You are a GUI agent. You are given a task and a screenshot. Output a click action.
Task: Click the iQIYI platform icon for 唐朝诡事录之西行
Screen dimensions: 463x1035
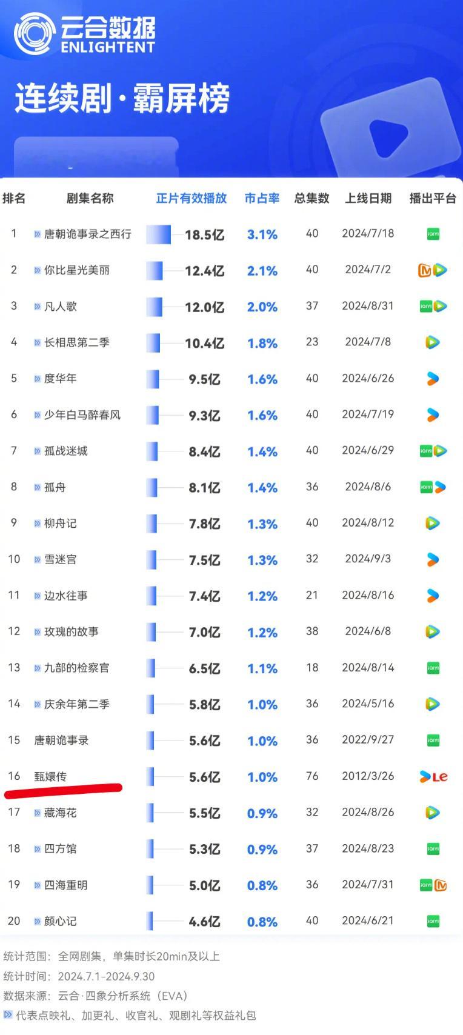click(433, 234)
